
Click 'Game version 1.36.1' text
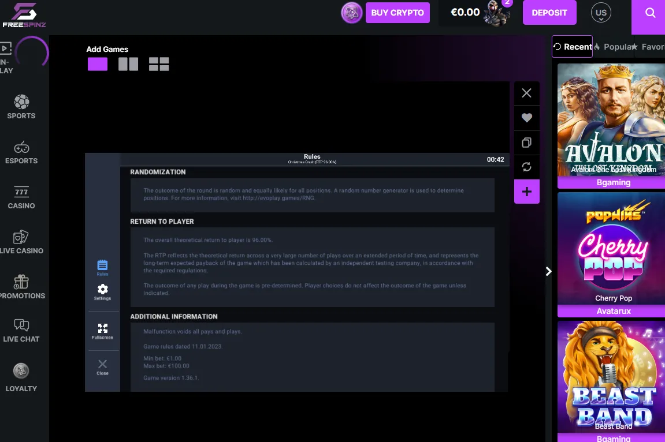point(170,377)
